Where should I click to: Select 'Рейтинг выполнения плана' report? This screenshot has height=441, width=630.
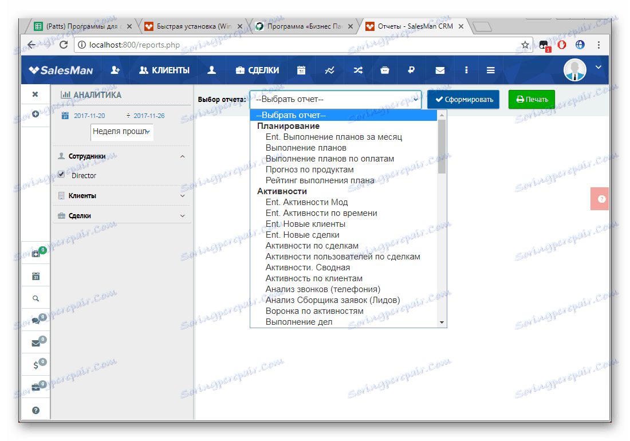coord(344,180)
